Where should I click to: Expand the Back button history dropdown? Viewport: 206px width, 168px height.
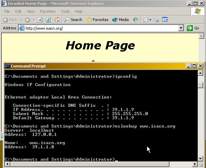21,20
